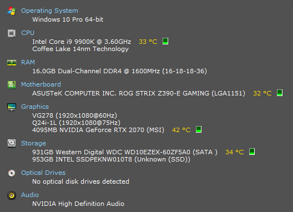The height and width of the screenshot is (212, 293).
Task: Open the CPU section heading
Action: tap(28, 33)
